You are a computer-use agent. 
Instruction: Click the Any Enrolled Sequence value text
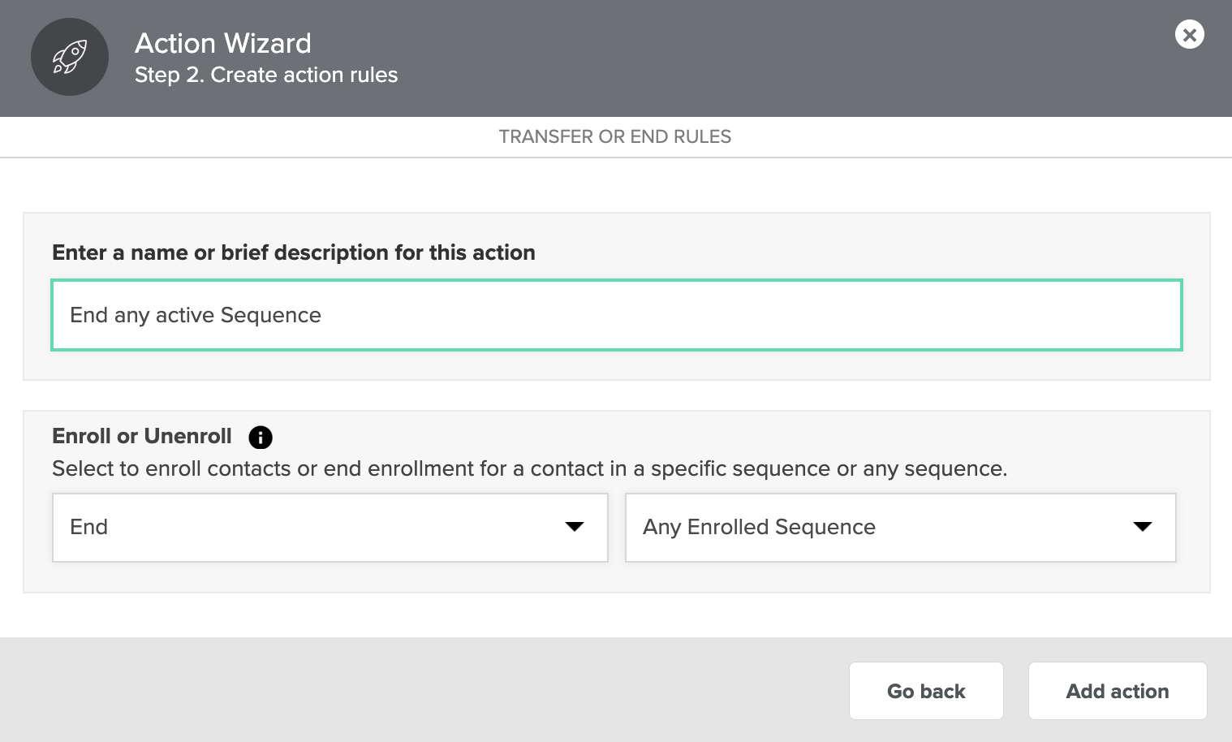(x=759, y=527)
